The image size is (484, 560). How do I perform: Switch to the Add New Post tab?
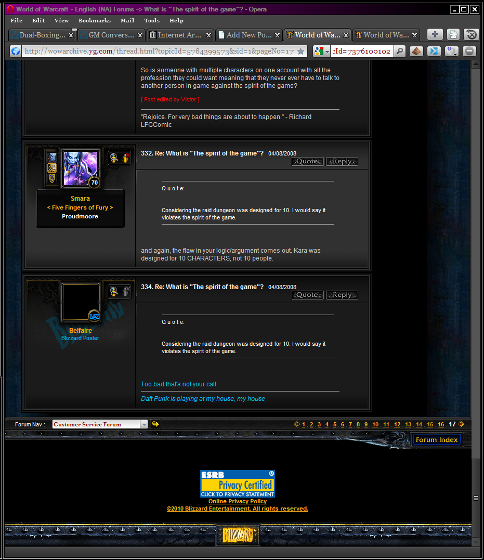[248, 35]
